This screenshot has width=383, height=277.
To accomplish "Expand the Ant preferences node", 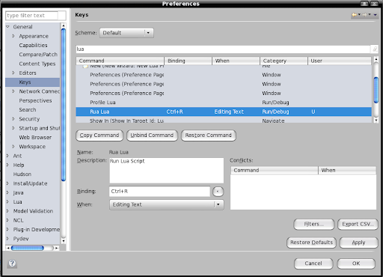I will tap(7, 156).
